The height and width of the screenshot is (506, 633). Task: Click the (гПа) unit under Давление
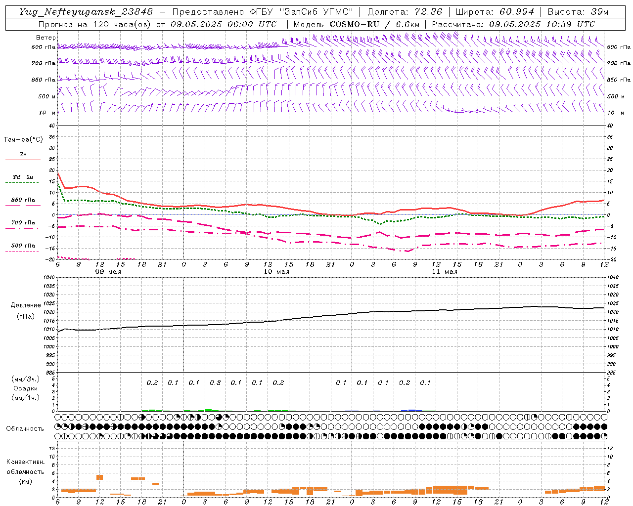click(x=26, y=316)
